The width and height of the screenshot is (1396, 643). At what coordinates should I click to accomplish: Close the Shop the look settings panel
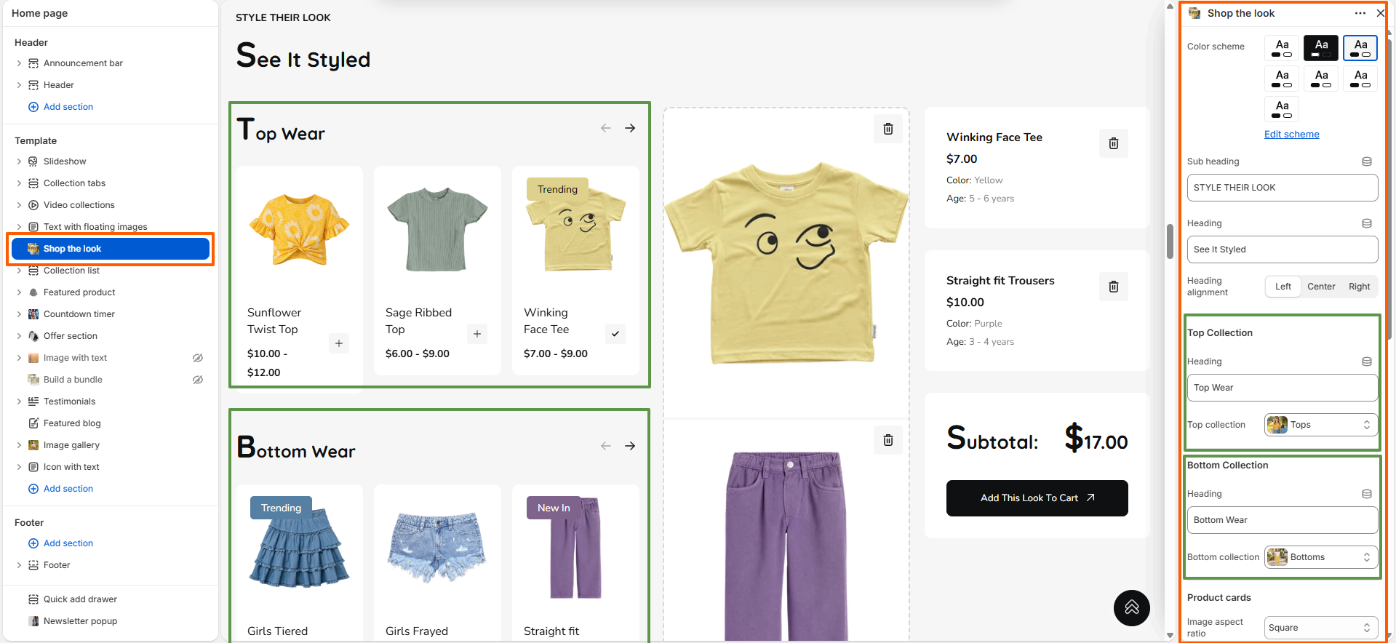pos(1380,13)
